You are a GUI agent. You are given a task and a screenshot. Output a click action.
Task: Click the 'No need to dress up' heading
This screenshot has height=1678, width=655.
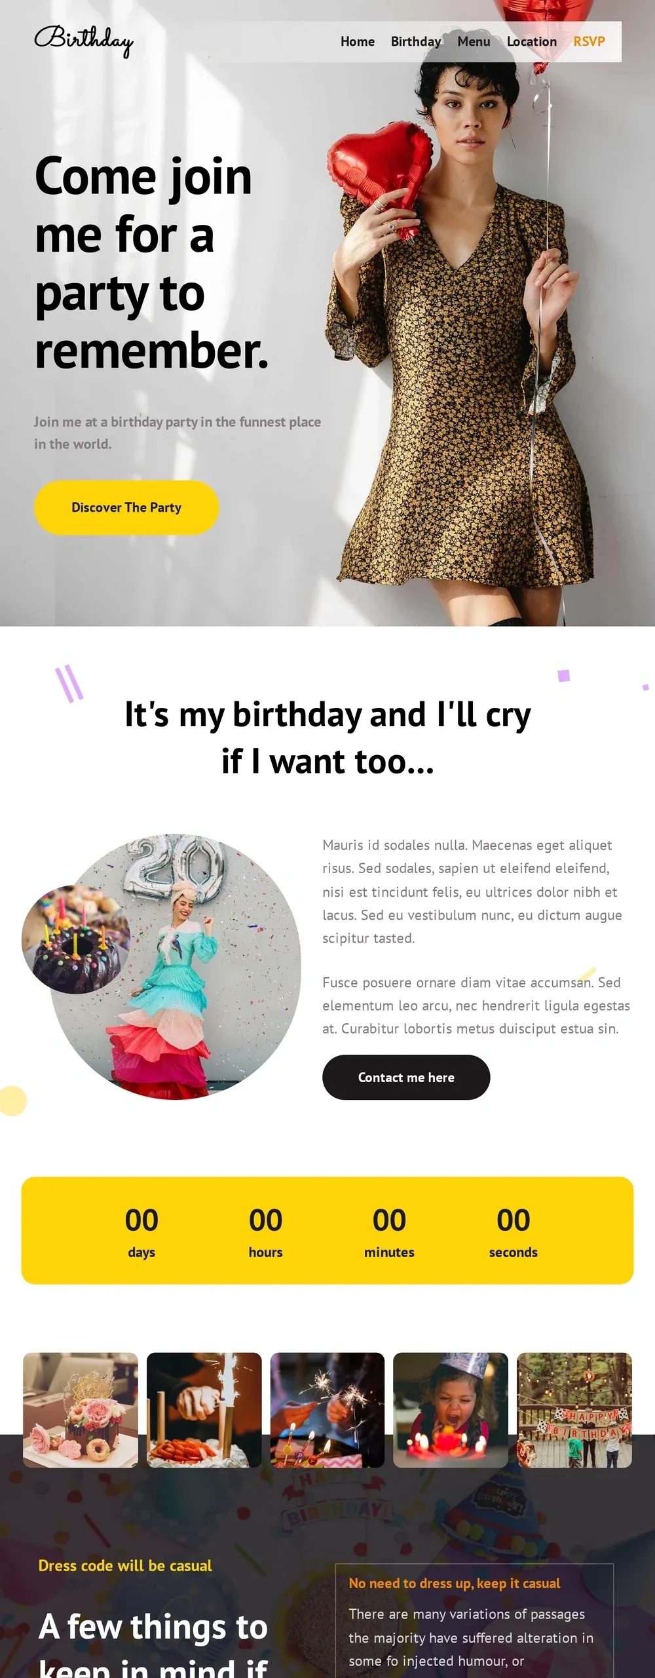click(x=454, y=1583)
